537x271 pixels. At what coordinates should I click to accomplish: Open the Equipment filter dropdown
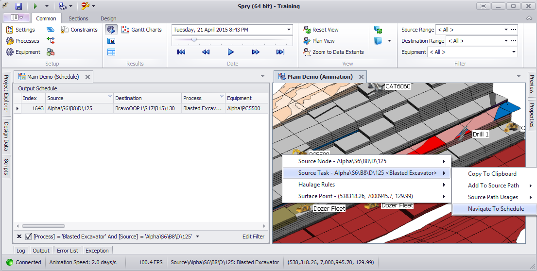point(514,52)
